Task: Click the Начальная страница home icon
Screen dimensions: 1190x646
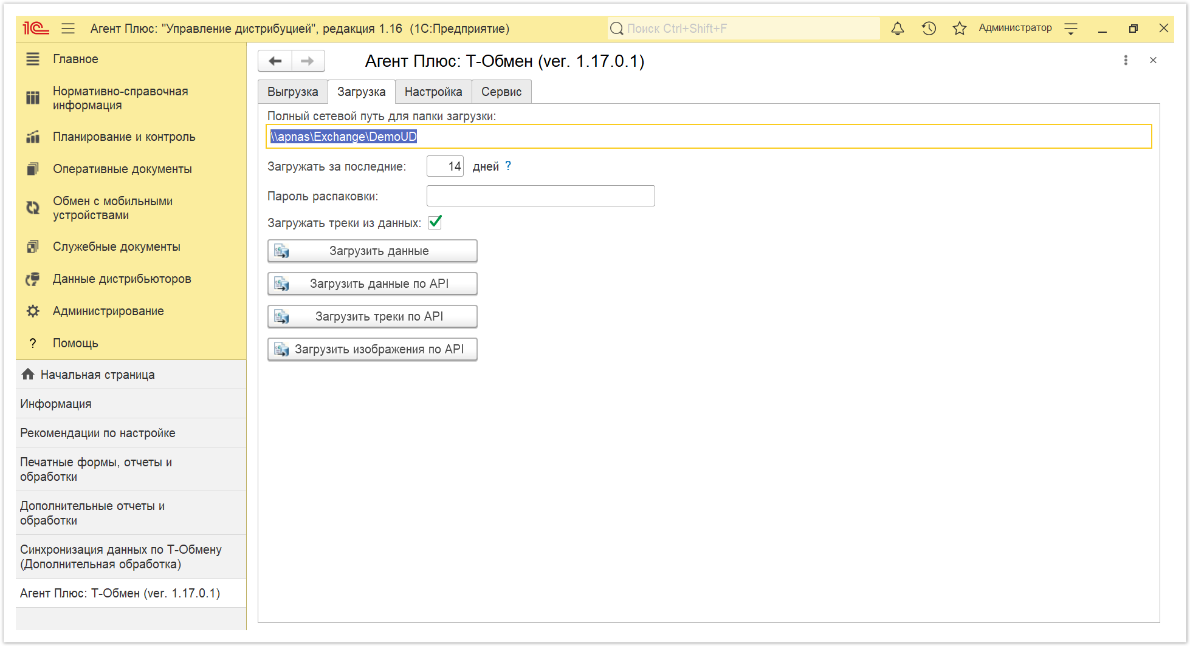Action: 28,374
